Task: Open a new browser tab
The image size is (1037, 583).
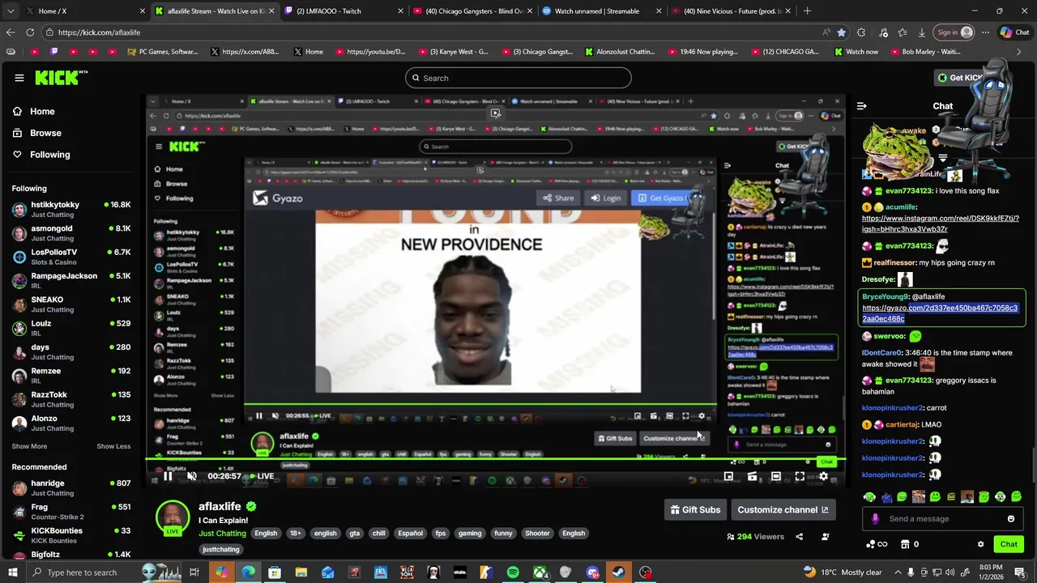Action: pos(807,11)
